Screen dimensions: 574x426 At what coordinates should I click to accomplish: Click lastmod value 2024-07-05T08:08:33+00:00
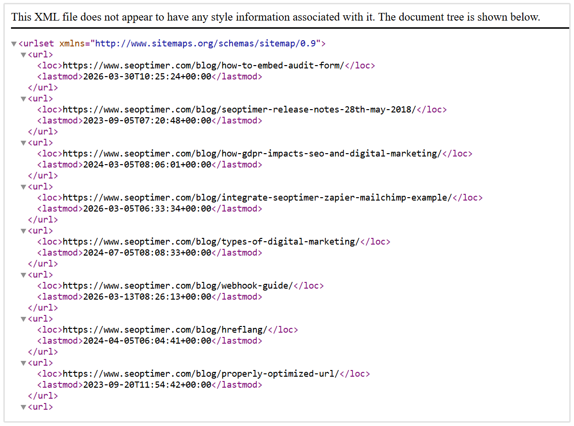coord(147,253)
